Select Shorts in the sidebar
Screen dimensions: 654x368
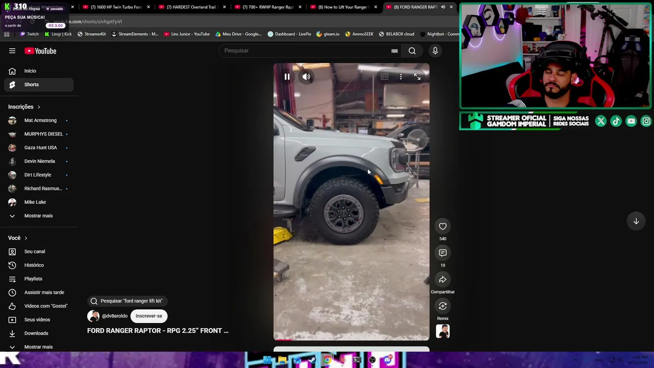tap(39, 84)
